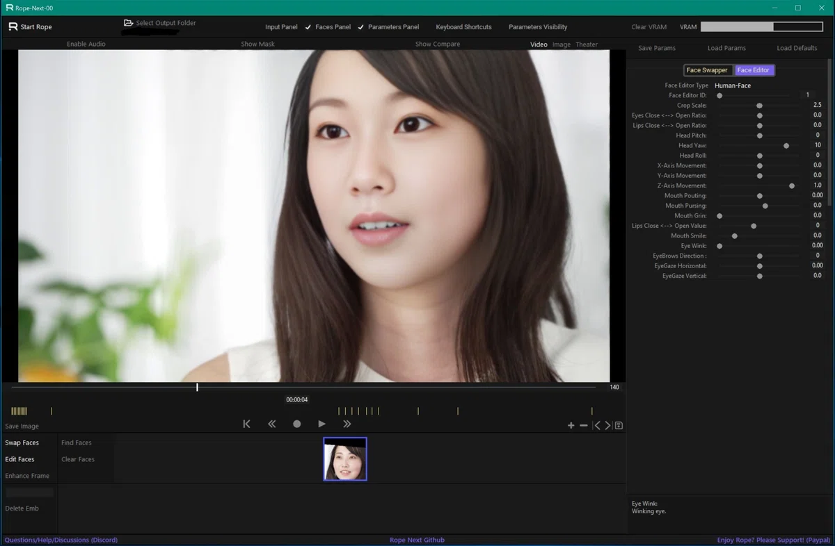Click the Save Image button
Viewport: 835px width, 546px height.
tap(22, 427)
